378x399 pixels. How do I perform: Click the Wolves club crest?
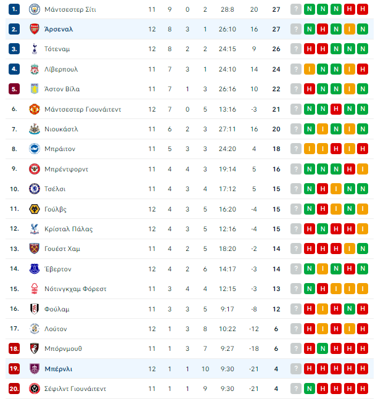[x=35, y=209]
